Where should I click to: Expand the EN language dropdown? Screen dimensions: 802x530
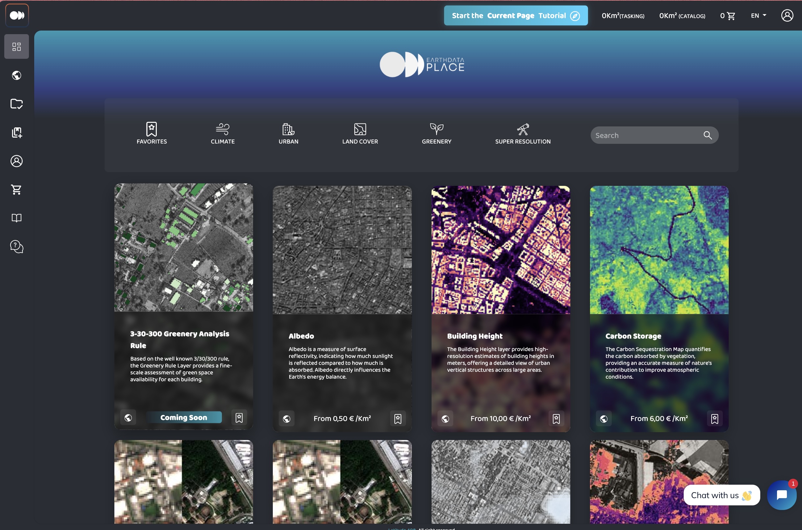click(758, 15)
